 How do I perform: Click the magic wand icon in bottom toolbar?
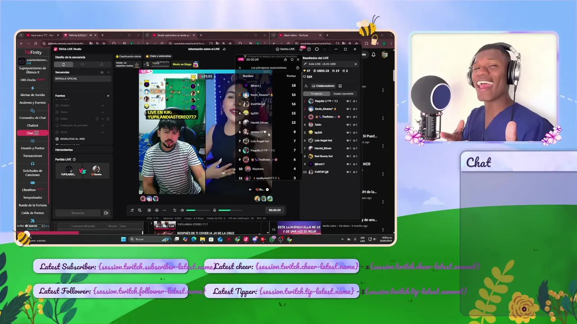[x=132, y=210]
